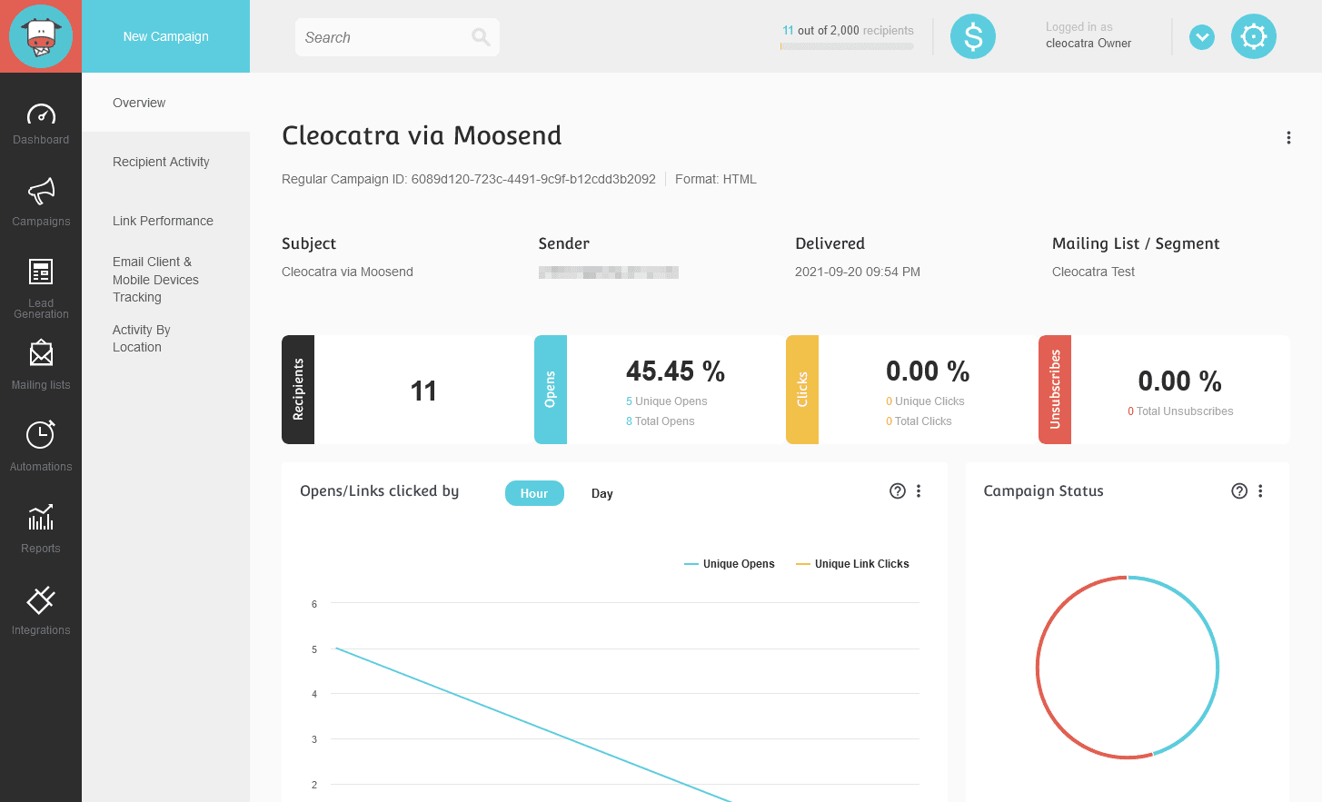Open the billing dollar icon
The width and height of the screenshot is (1322, 802).
(x=973, y=36)
